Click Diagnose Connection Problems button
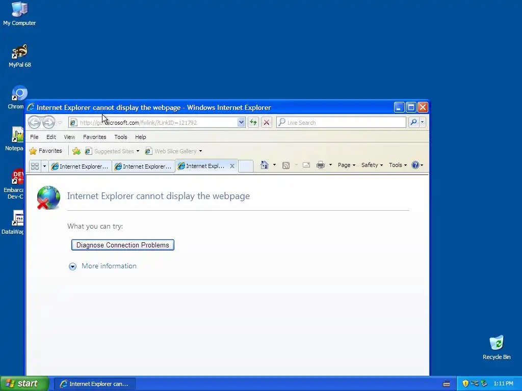 (122, 245)
